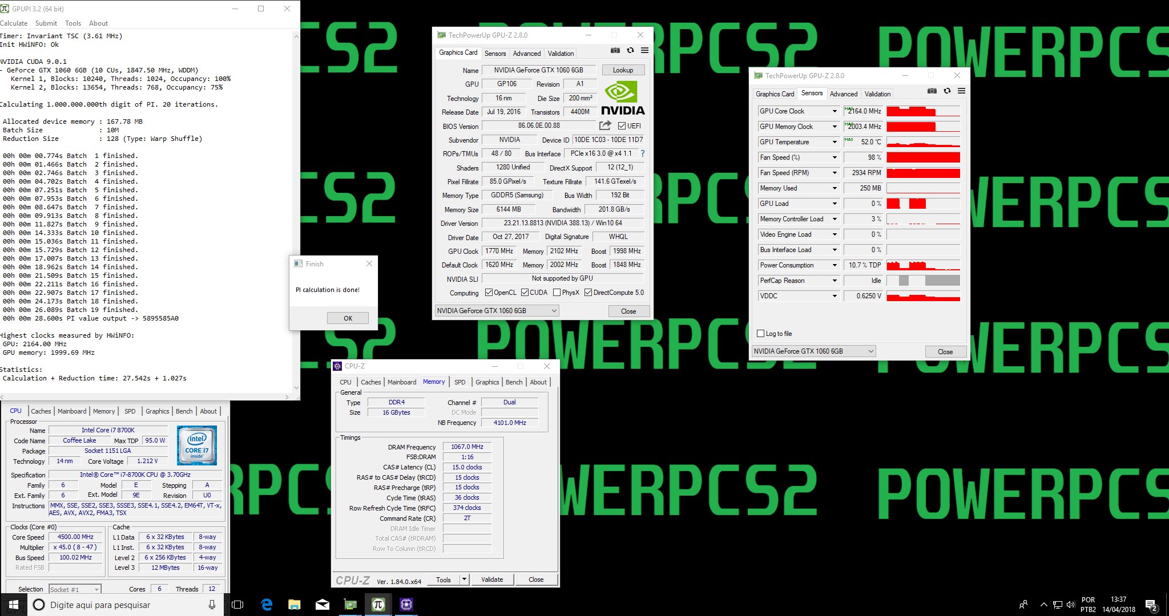Click the Validate button in CPU-Z
This screenshot has height=616, width=1169.
click(492, 579)
